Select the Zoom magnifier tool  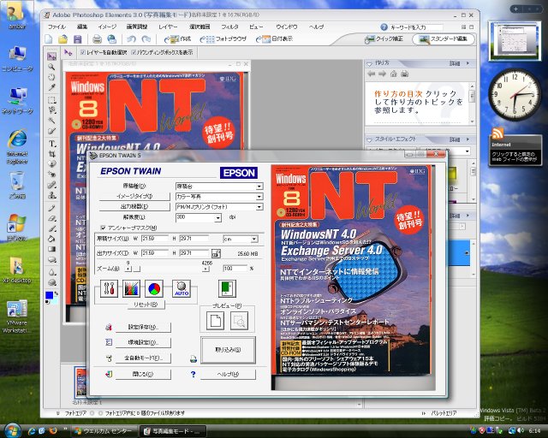pyautogui.click(x=51, y=67)
